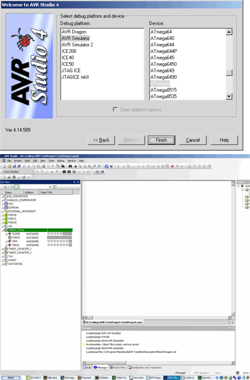Click the TCNT0 clock register icon

click(x=10, y=238)
